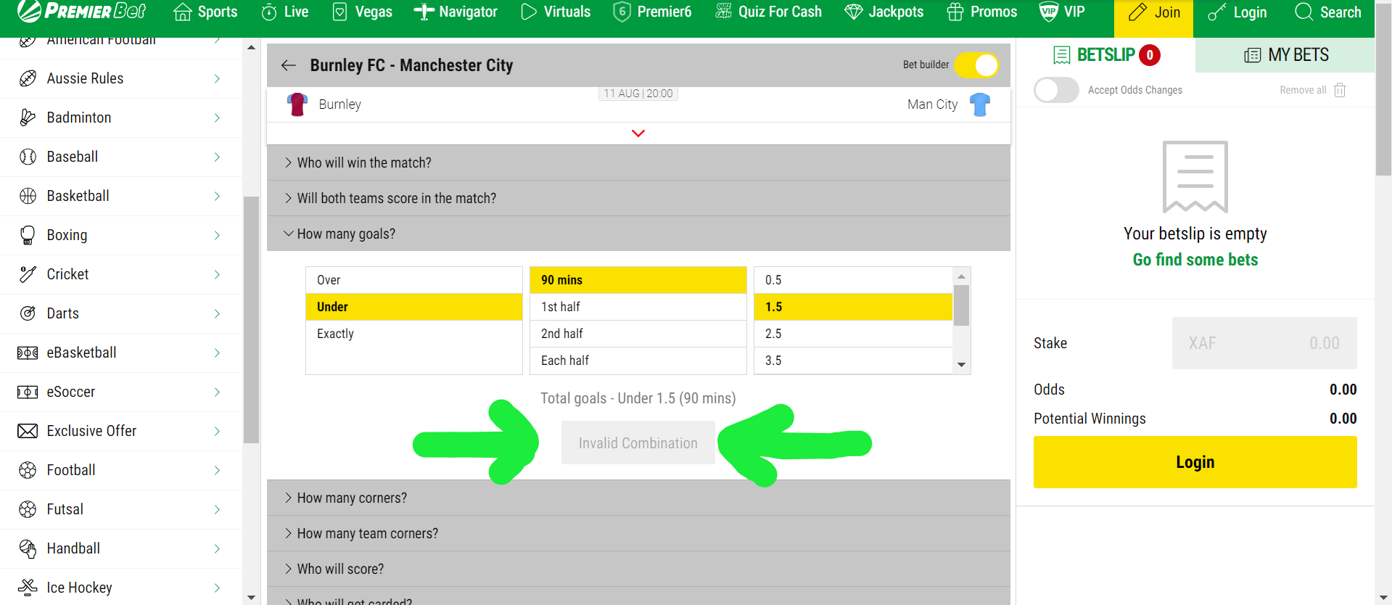Click the back arrow beside Burnley FC title
The height and width of the screenshot is (605, 1392).
pyautogui.click(x=289, y=65)
